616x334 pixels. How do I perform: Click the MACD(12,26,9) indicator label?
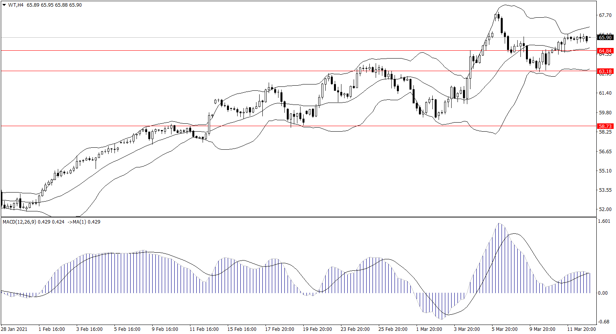click(19, 222)
